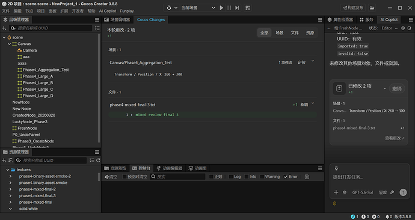The height and width of the screenshot is (220, 415).
Task: Open the 查看更改 link
Action: [395, 138]
